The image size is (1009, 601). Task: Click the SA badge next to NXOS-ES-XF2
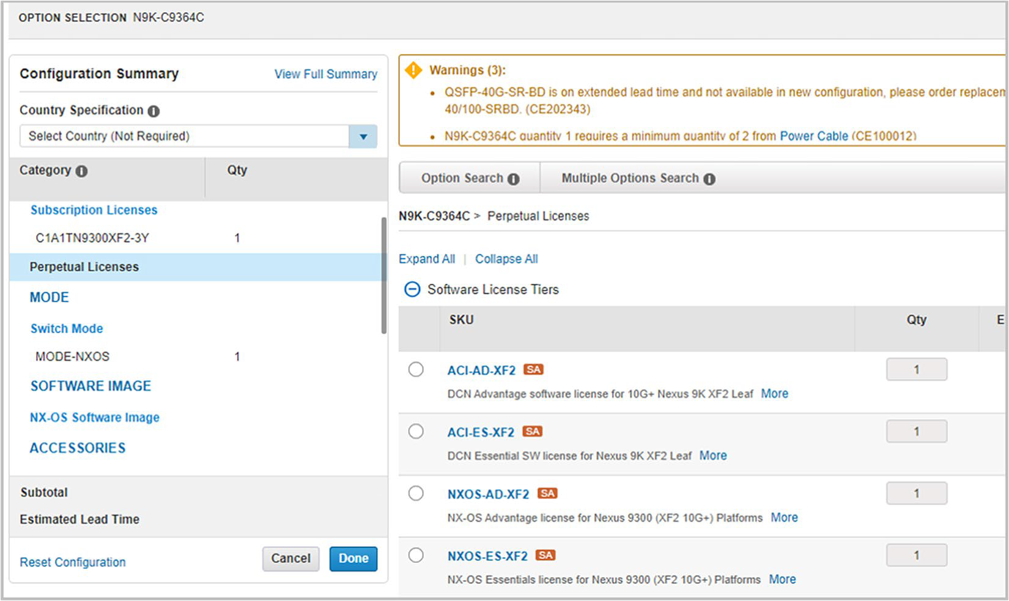(545, 555)
